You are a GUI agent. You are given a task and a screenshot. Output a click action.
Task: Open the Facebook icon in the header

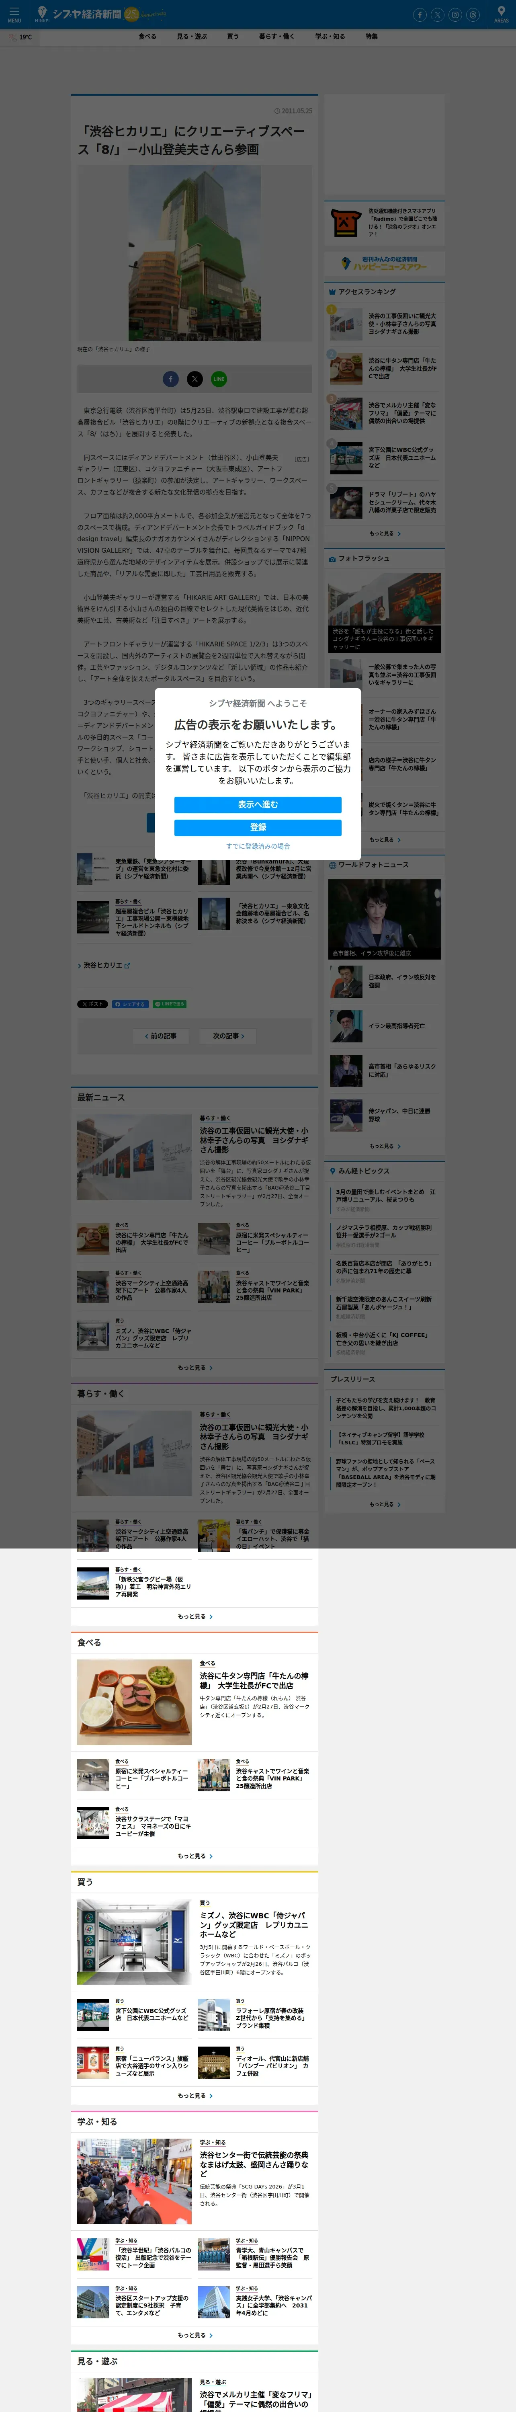click(x=420, y=15)
